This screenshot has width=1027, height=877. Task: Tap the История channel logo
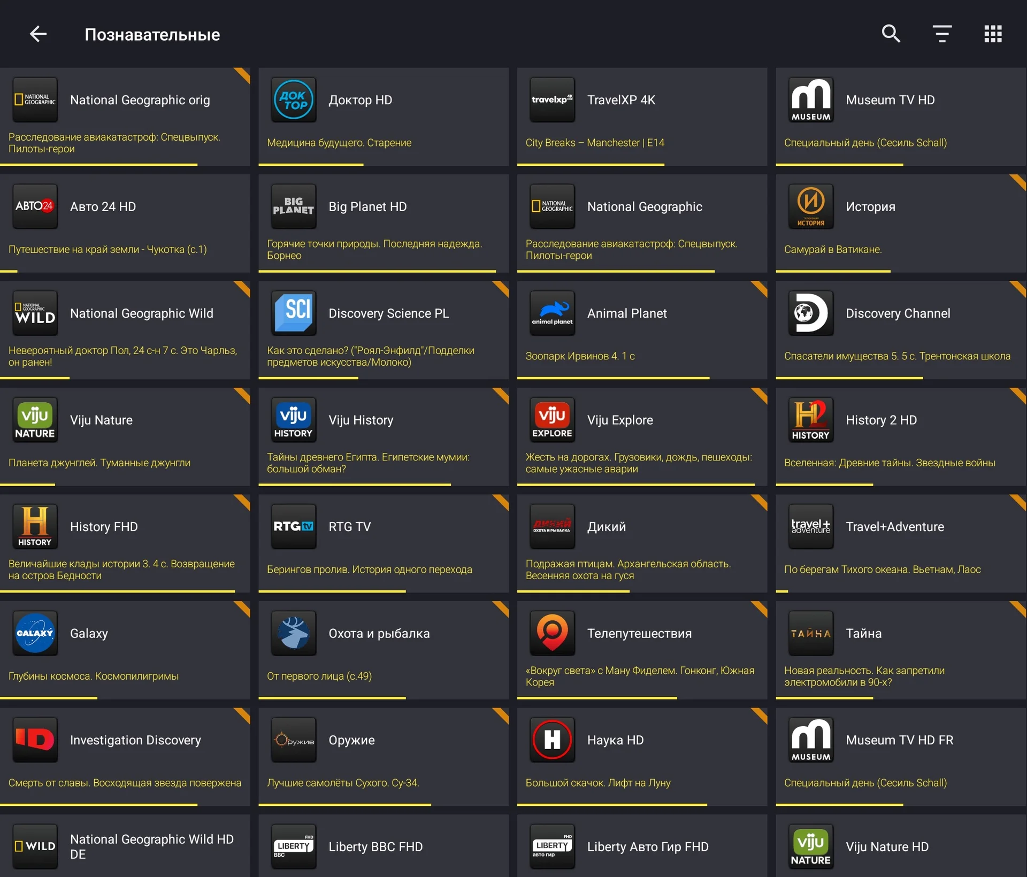click(x=811, y=206)
